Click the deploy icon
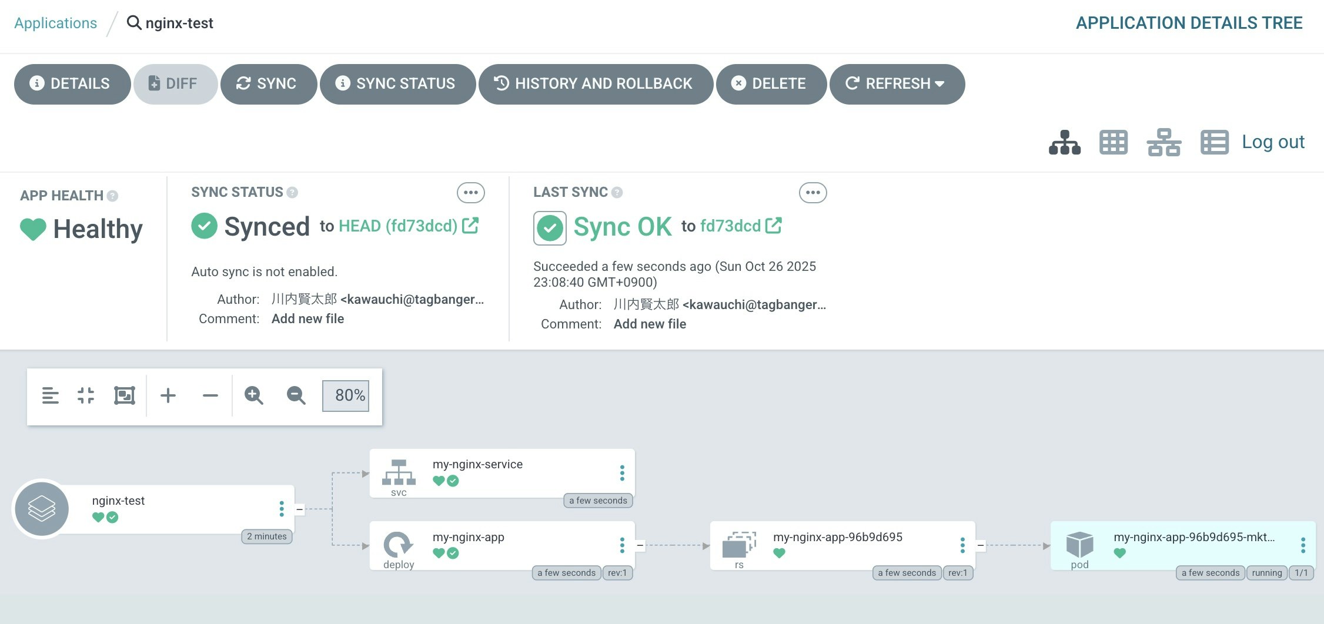The height and width of the screenshot is (624, 1324). point(399,544)
